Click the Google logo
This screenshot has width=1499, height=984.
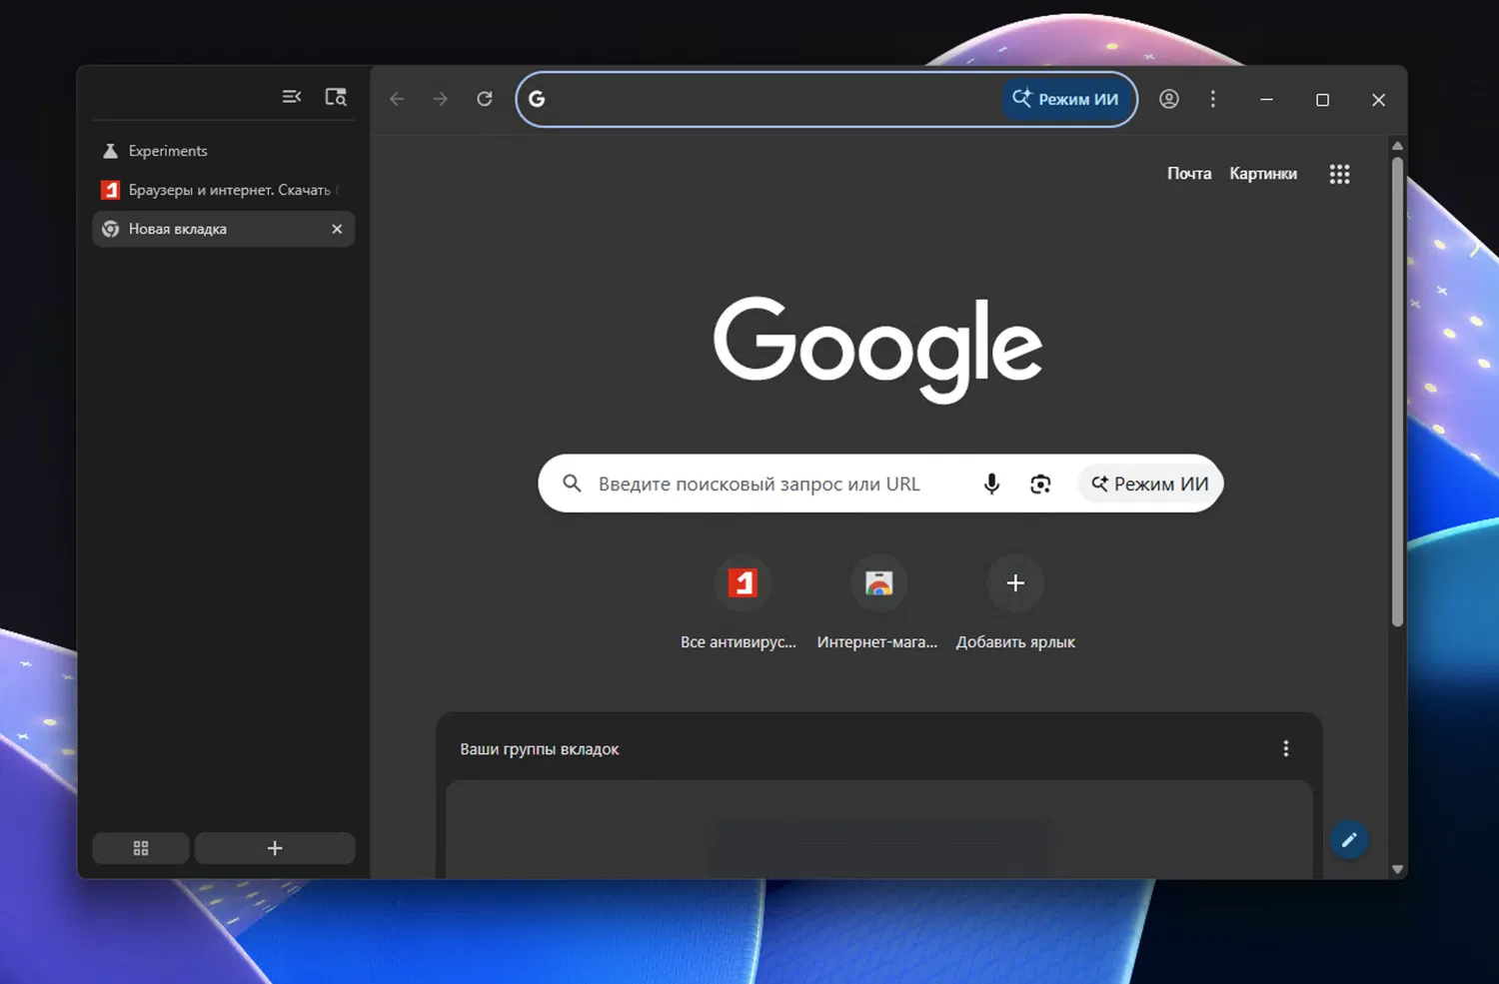point(877,349)
